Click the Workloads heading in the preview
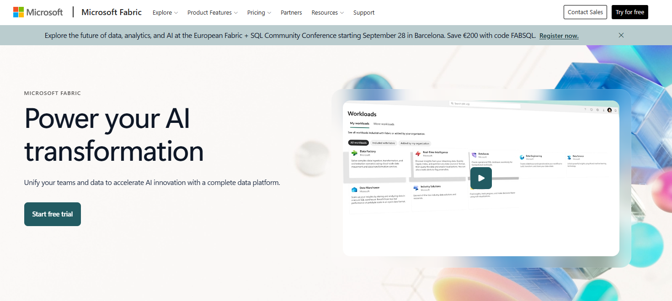 pos(362,114)
